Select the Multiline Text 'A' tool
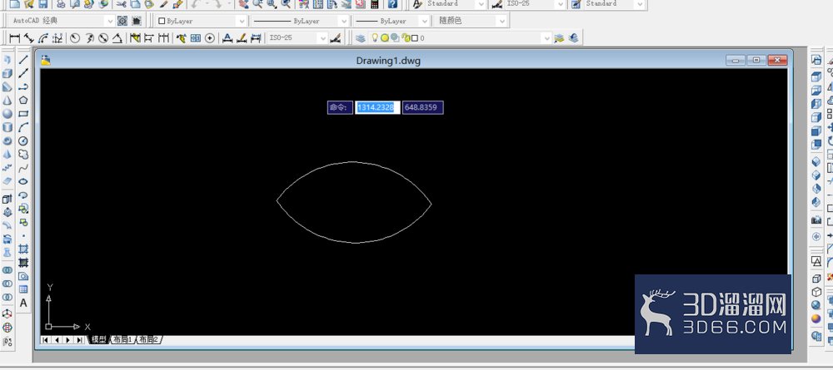The width and height of the screenshot is (833, 370). click(23, 303)
